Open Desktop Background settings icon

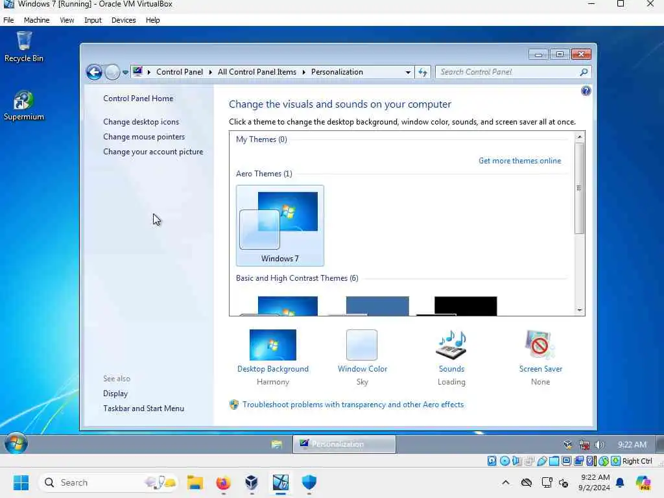point(273,345)
